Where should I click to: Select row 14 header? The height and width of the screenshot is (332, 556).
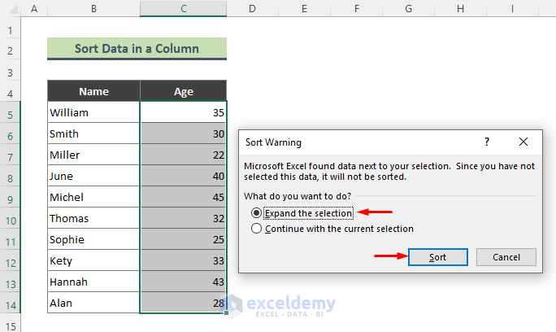[11, 305]
